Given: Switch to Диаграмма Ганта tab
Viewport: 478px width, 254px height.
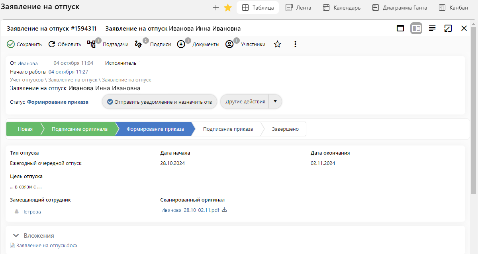Looking at the screenshot, I should (400, 8).
